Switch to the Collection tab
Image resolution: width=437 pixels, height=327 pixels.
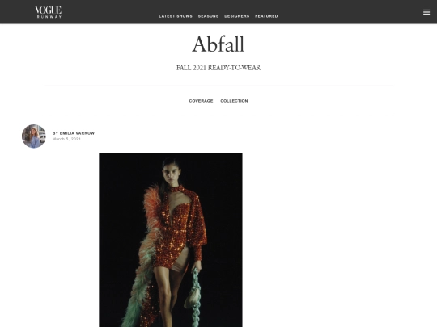coord(234,101)
